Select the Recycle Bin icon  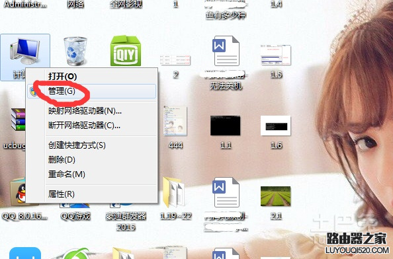[75, 52]
